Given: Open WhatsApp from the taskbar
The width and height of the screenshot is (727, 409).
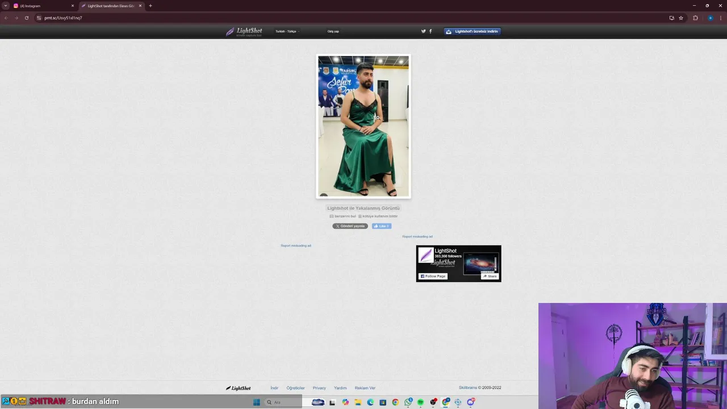Looking at the screenshot, I should click(x=408, y=402).
